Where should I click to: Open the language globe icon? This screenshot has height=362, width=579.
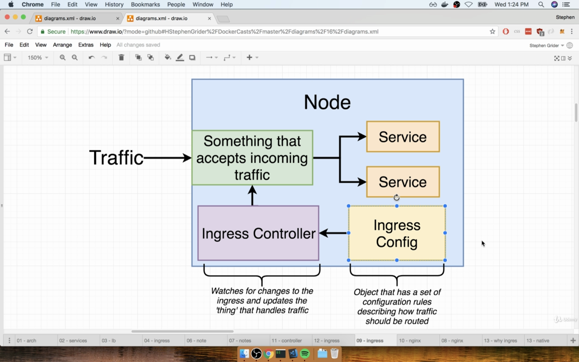click(x=570, y=45)
